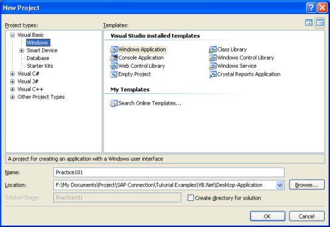Click the Windows Service label text

click(x=237, y=66)
